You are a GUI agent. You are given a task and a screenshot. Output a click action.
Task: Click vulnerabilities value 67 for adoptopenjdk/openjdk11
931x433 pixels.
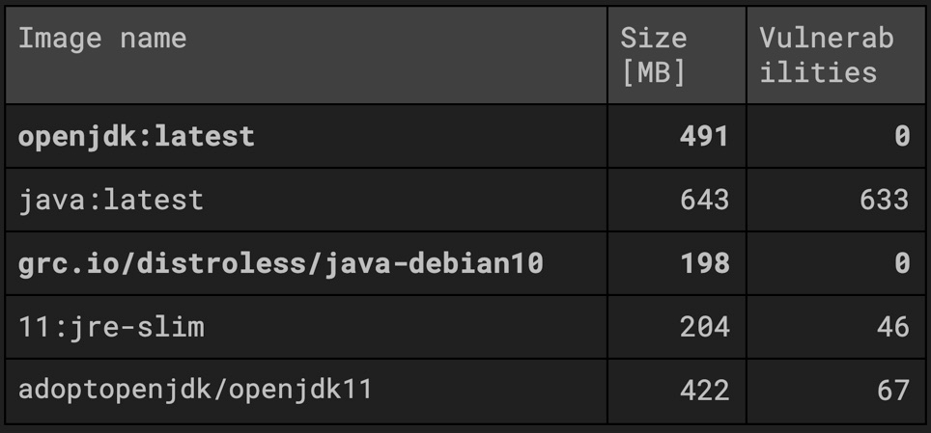tap(891, 391)
